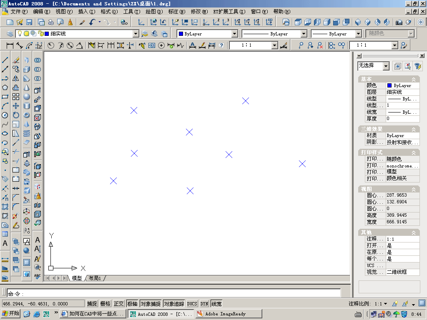Click the command line input field

click(174, 293)
